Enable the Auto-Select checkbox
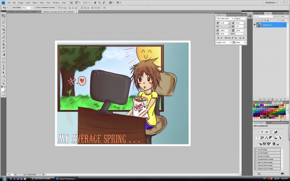Image resolution: width=290 pixels, height=181 pixels. (12, 8)
